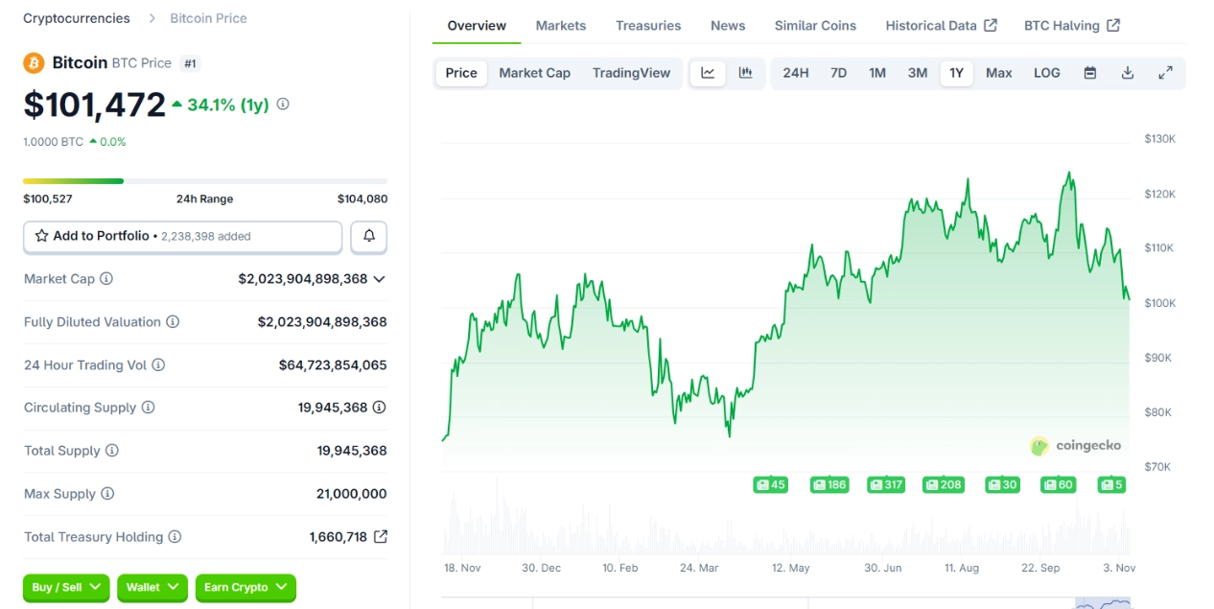
Task: Open the Buy / Sell dropdown
Action: click(x=65, y=588)
